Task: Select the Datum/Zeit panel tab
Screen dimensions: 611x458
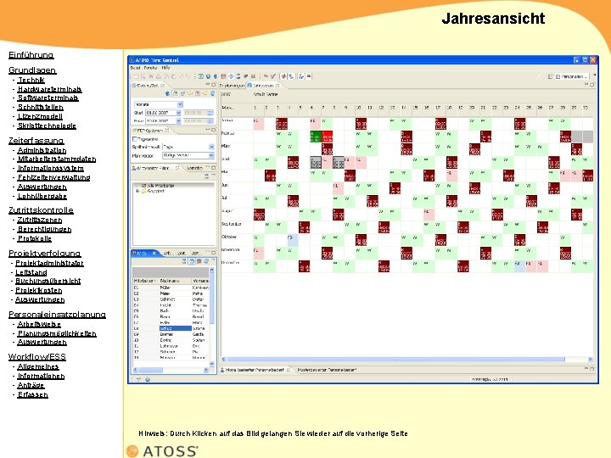Action: [149, 86]
